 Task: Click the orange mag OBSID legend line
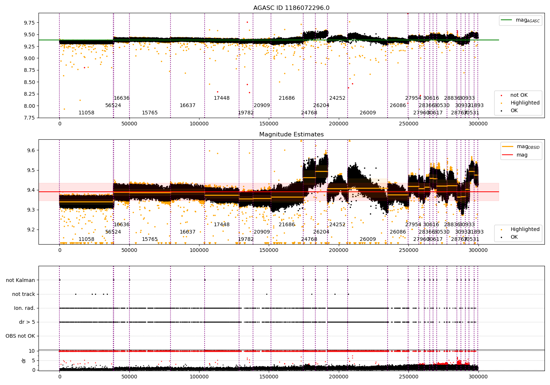pyautogui.click(x=508, y=147)
